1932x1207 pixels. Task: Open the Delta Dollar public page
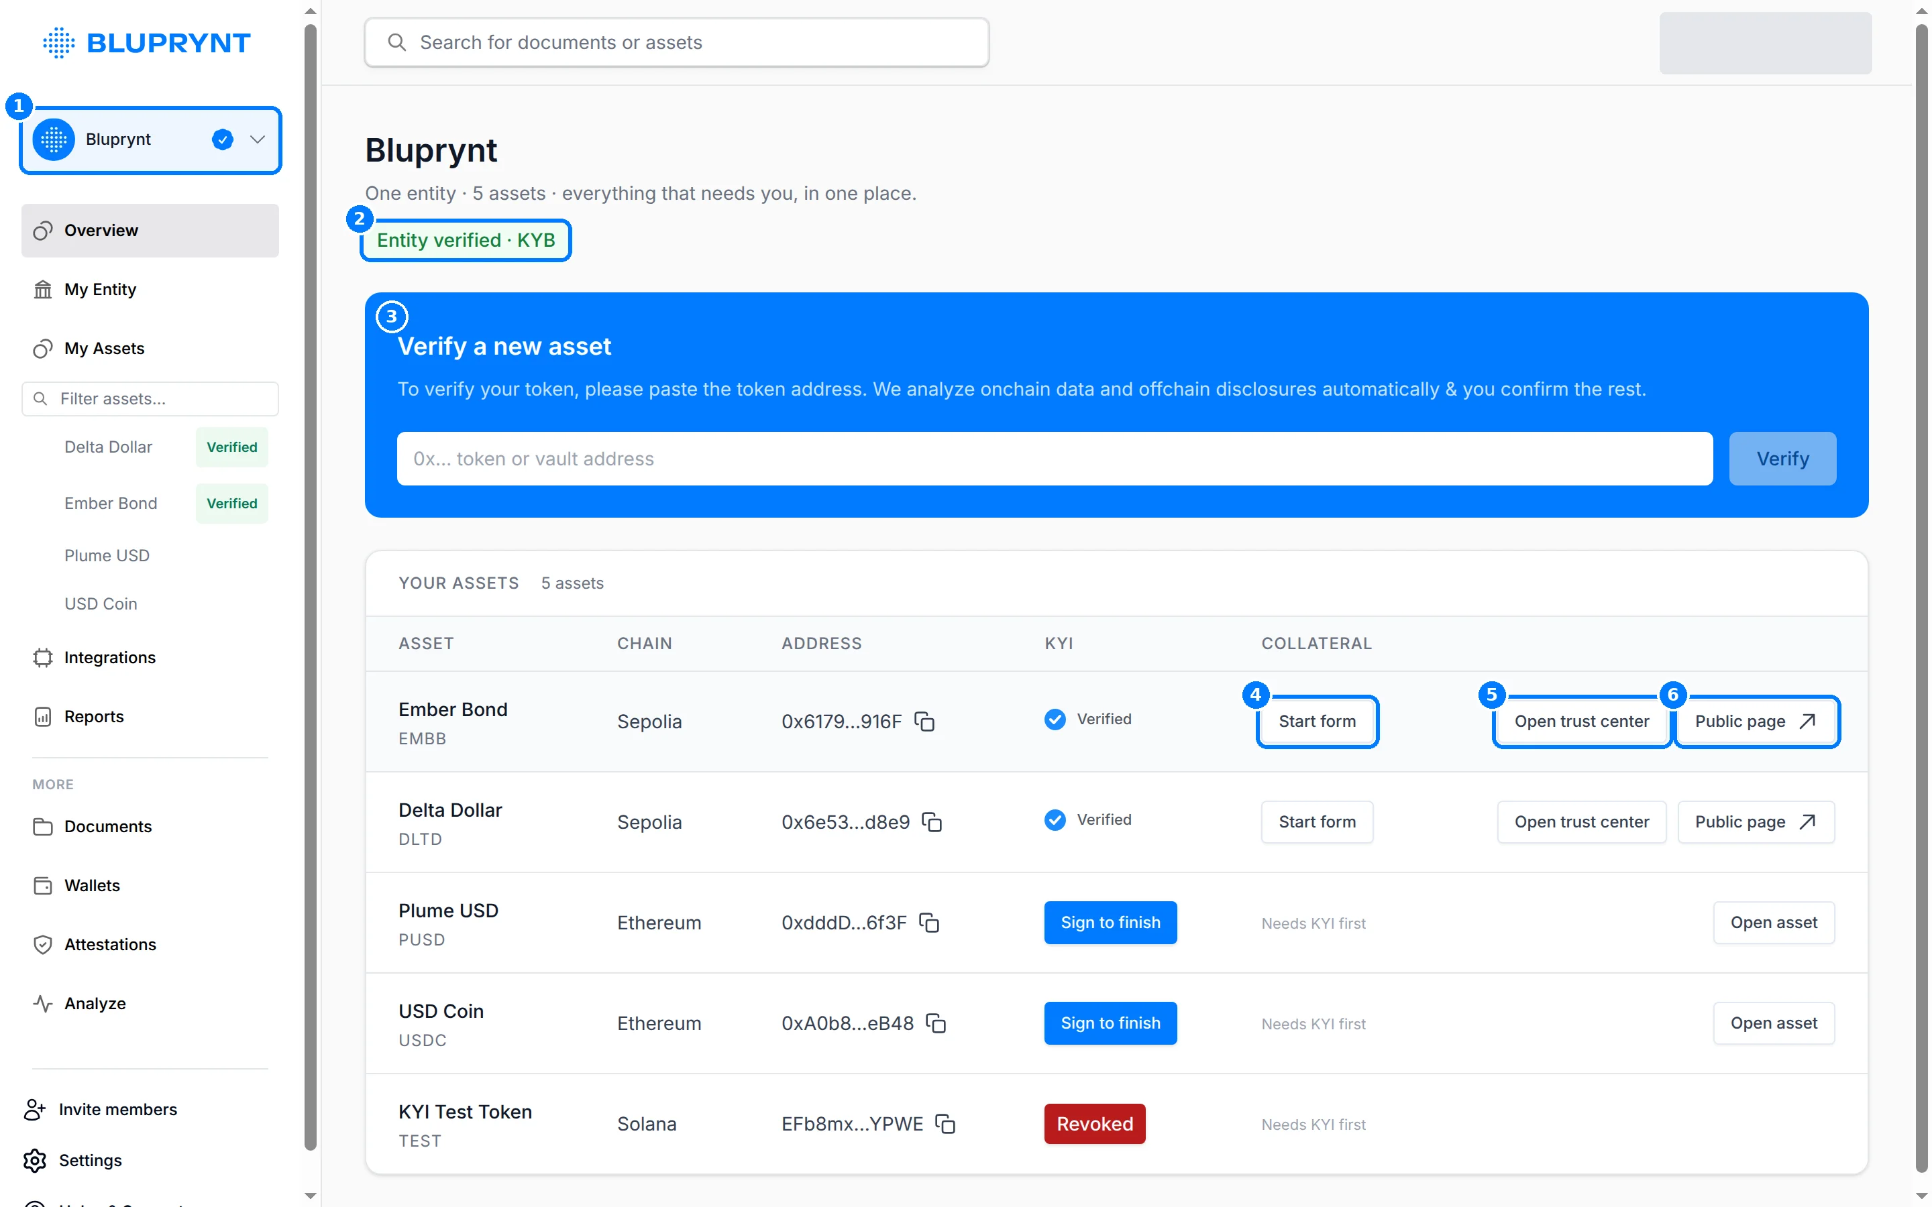(x=1756, y=821)
